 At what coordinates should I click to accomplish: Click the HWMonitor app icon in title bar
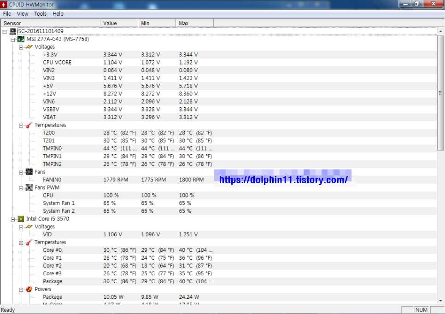click(x=4, y=5)
